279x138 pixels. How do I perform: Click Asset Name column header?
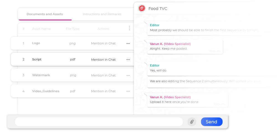[42, 29]
